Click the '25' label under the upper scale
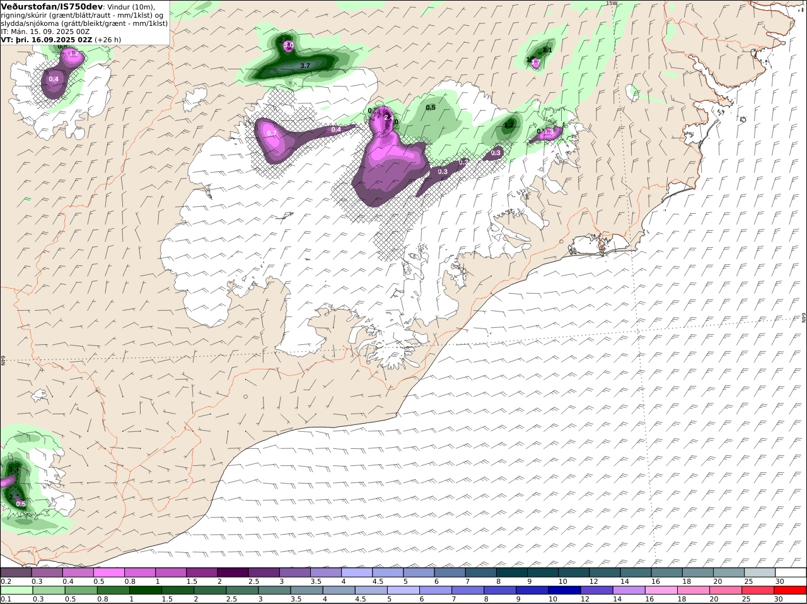The height and width of the screenshot is (604, 807). pos(748,581)
